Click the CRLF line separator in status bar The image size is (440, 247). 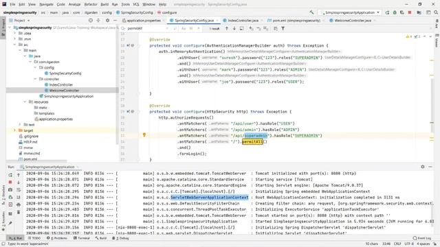(x=397, y=244)
